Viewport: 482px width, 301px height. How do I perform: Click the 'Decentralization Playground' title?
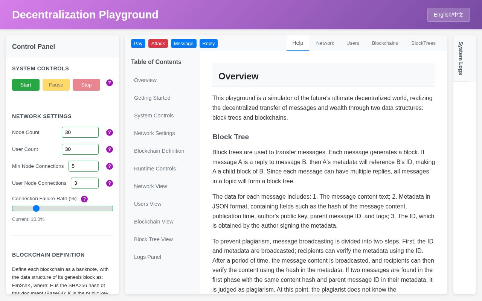pos(85,15)
